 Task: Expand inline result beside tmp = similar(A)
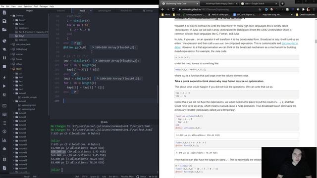(x=96, y=60)
